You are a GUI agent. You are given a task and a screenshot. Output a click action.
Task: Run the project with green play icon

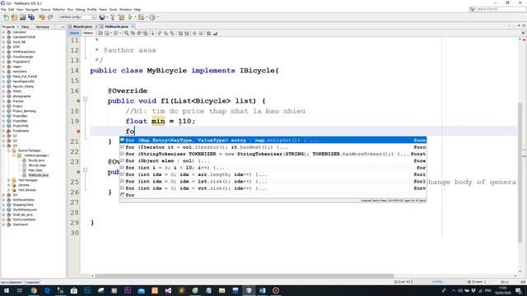pyautogui.click(x=130, y=17)
